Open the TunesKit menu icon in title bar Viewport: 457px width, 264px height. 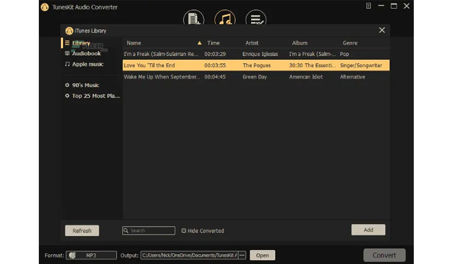click(368, 6)
